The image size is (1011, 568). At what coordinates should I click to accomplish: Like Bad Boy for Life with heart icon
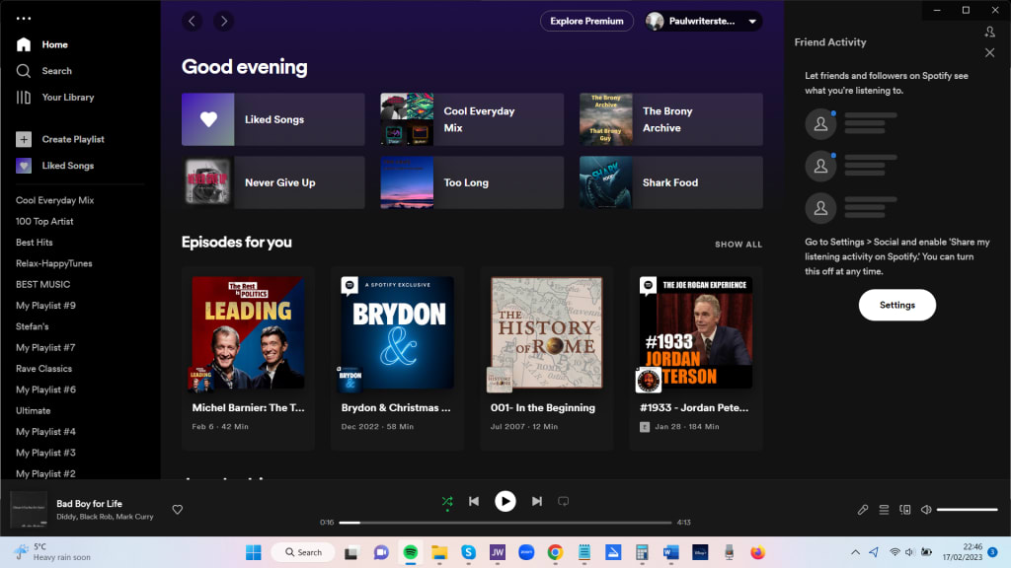pyautogui.click(x=178, y=510)
